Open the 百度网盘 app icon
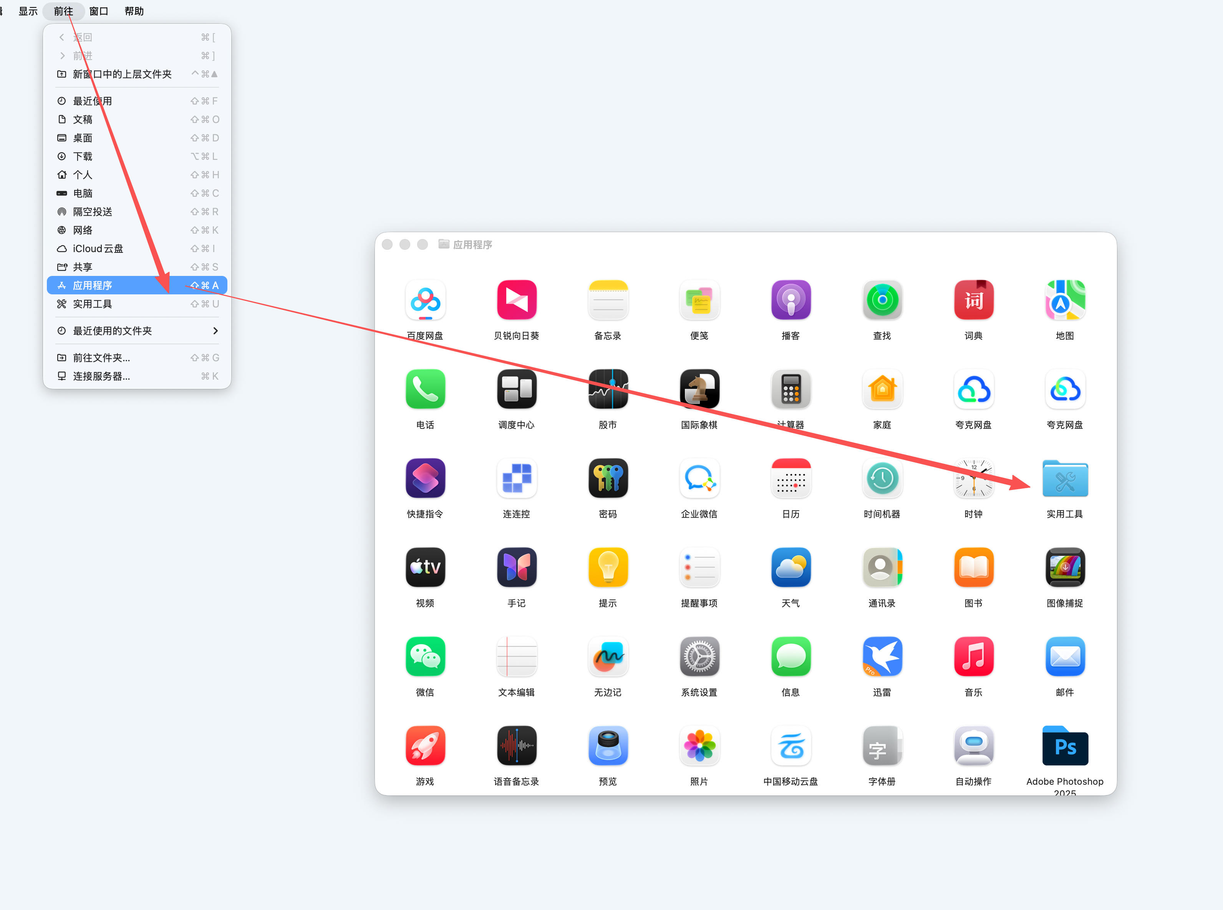 [x=425, y=300]
